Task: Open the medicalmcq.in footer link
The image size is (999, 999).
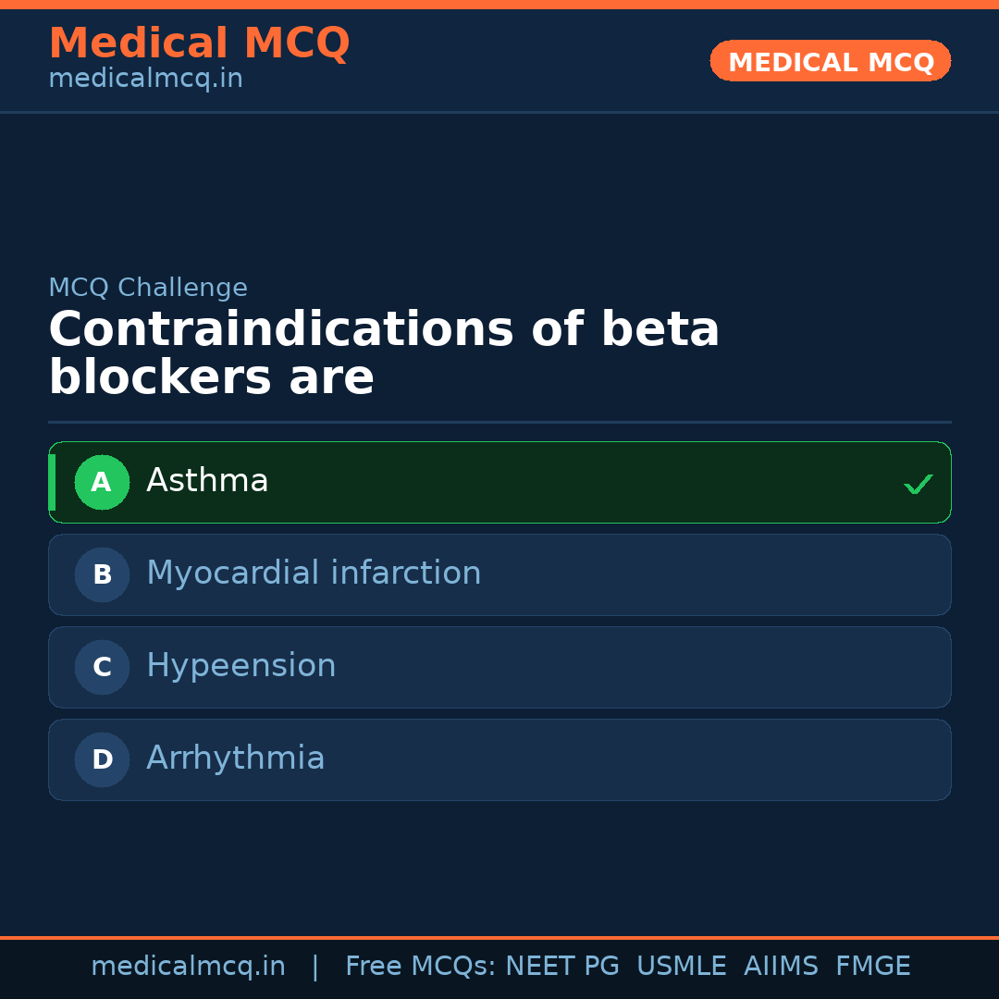Action: click(x=188, y=967)
